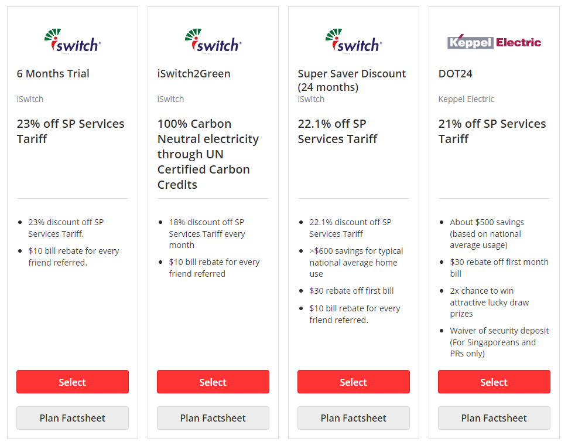Click the Keppel Electric logo
Screen dimensions: 568x445
pos(494,42)
